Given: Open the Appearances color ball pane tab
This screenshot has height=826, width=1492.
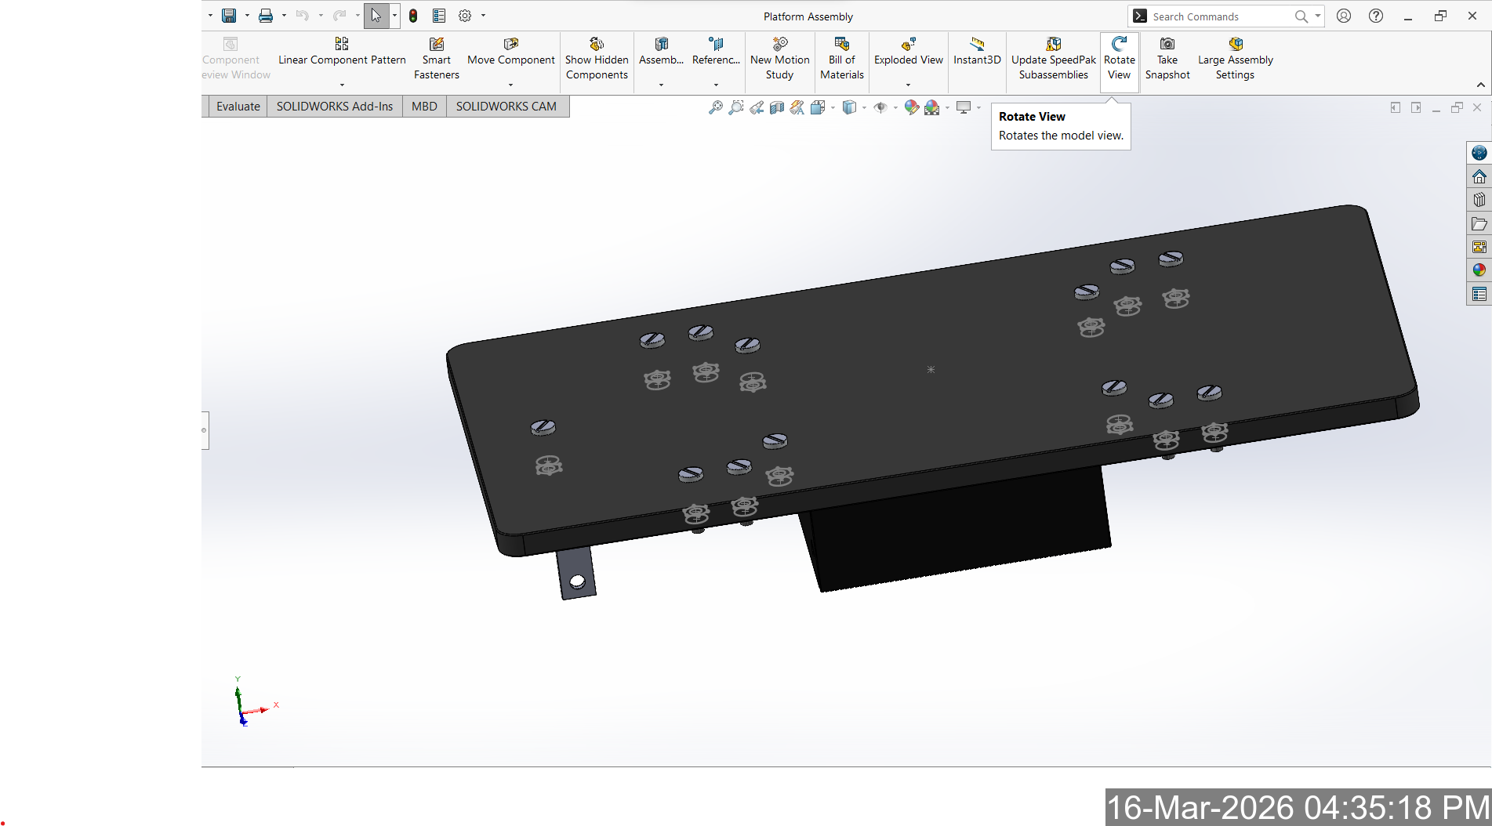Looking at the screenshot, I should tap(1479, 270).
